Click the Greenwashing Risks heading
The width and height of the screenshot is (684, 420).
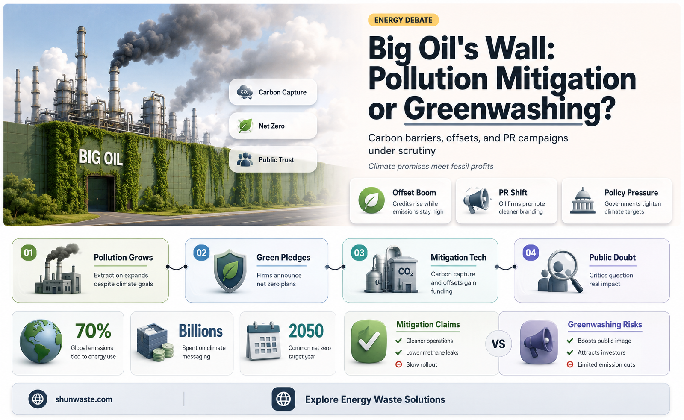point(605,324)
